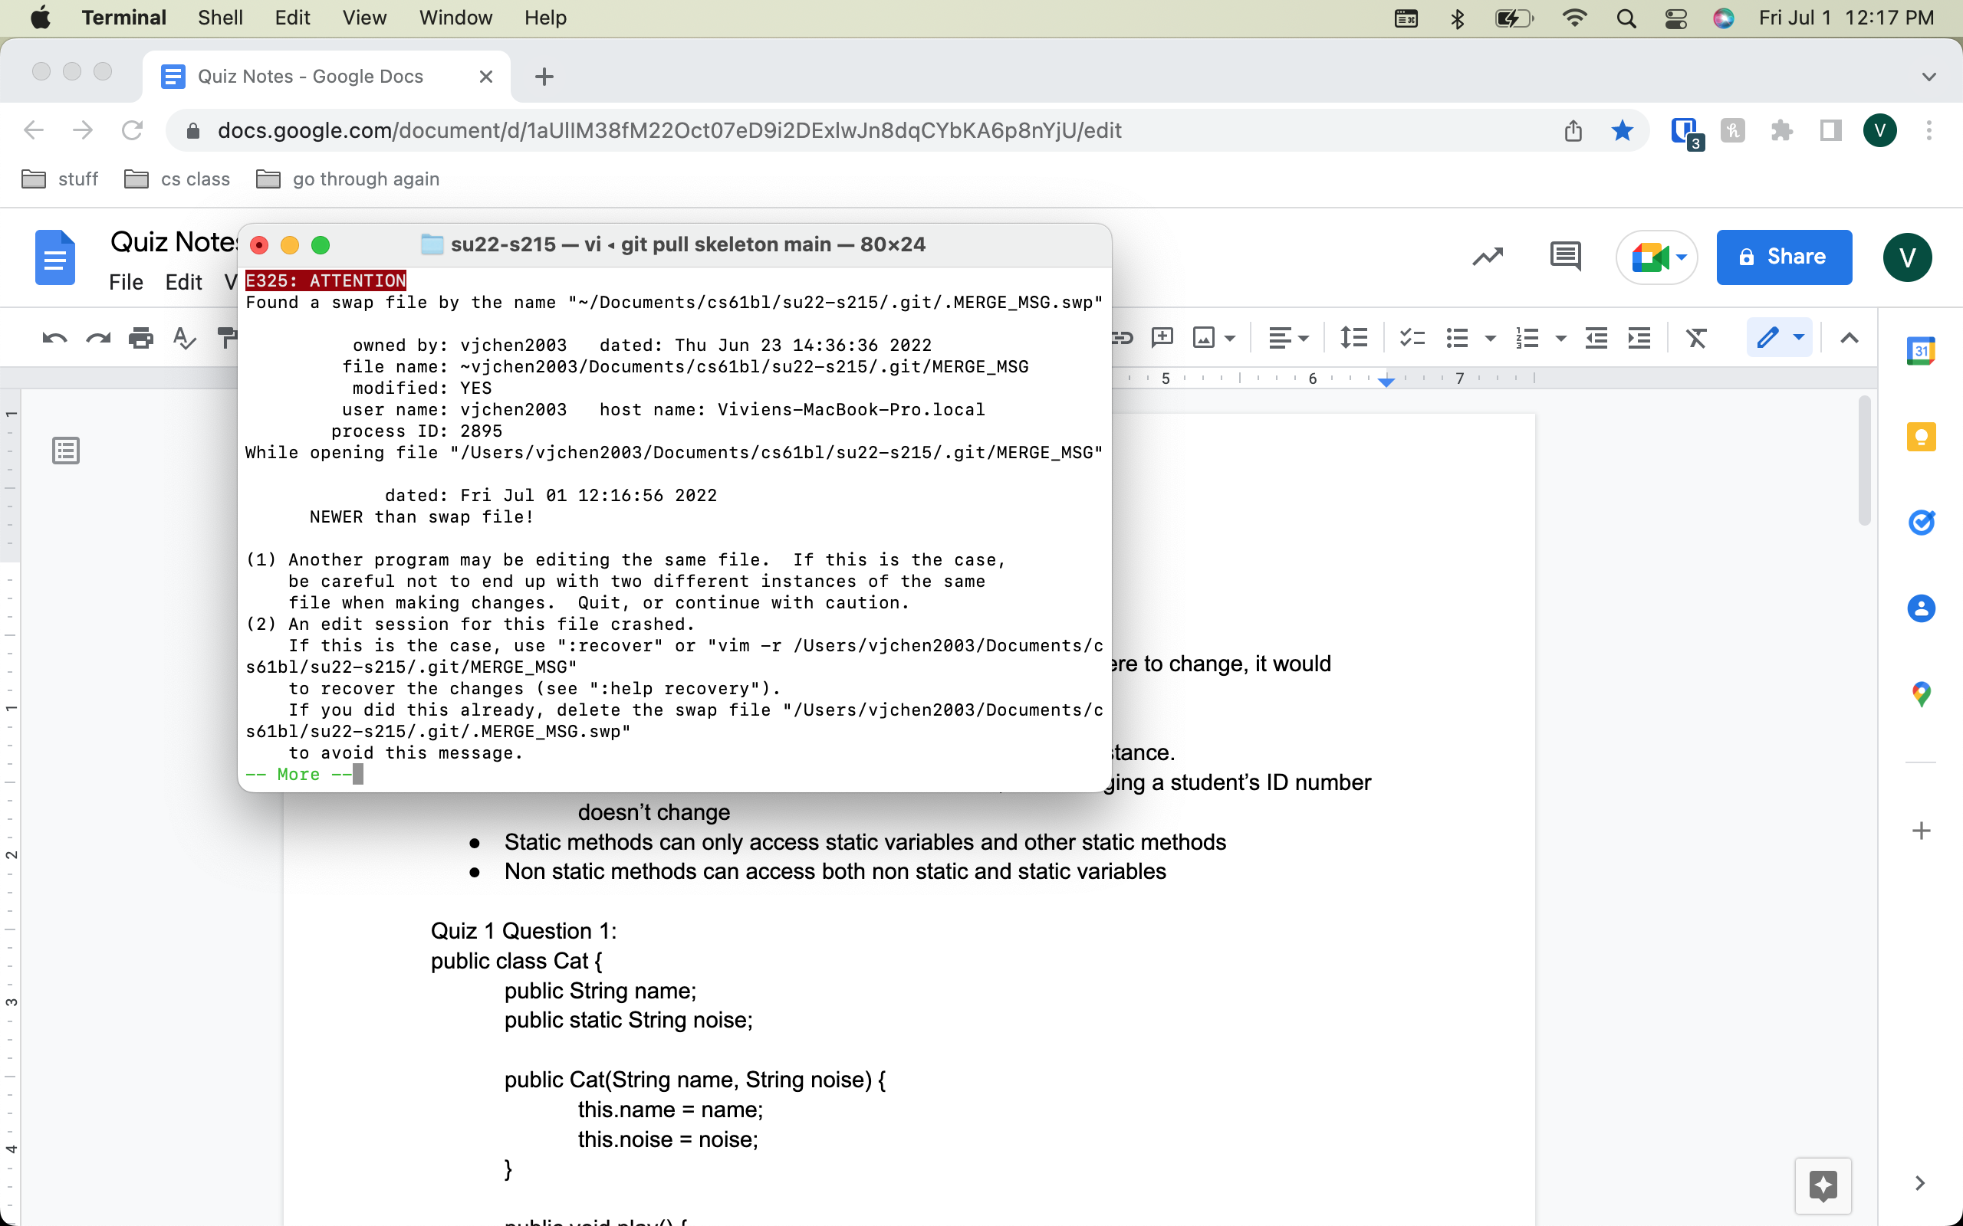The width and height of the screenshot is (1963, 1226).
Task: Click the blue Share button
Action: click(x=1783, y=257)
